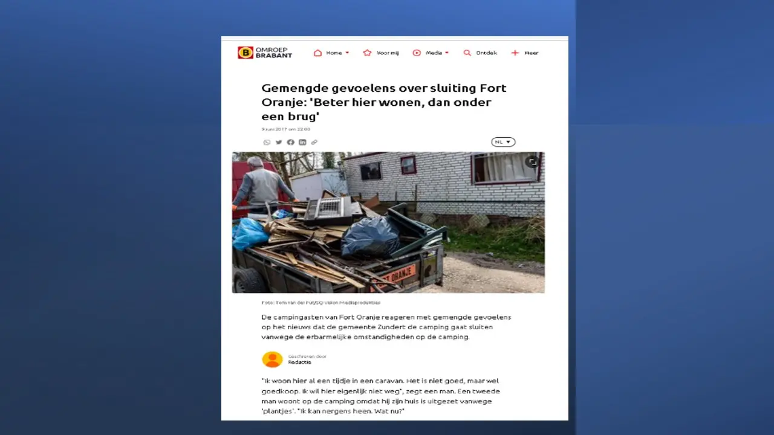Open the NL language dropdown

pos(503,142)
